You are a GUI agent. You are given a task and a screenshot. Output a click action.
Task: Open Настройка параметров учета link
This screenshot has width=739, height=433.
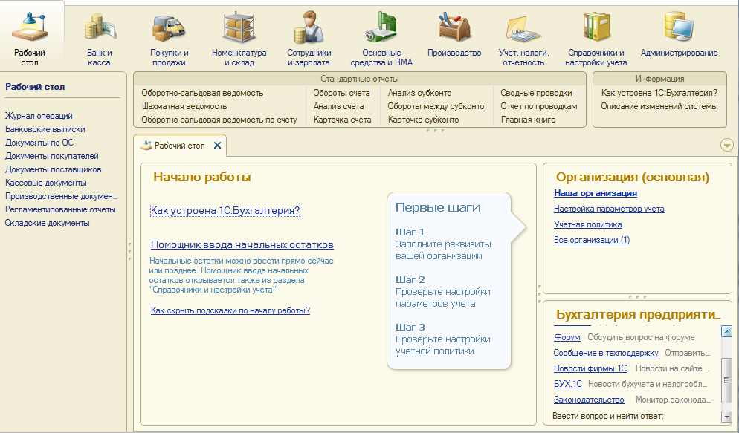(609, 209)
